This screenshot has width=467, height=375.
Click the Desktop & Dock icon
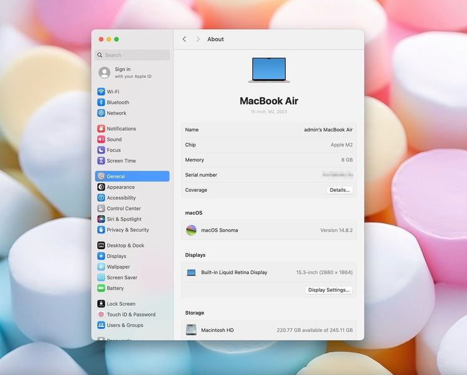[101, 245]
